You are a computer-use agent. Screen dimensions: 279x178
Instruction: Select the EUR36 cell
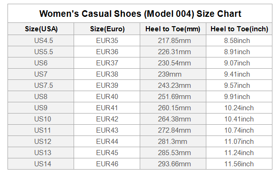point(107,52)
